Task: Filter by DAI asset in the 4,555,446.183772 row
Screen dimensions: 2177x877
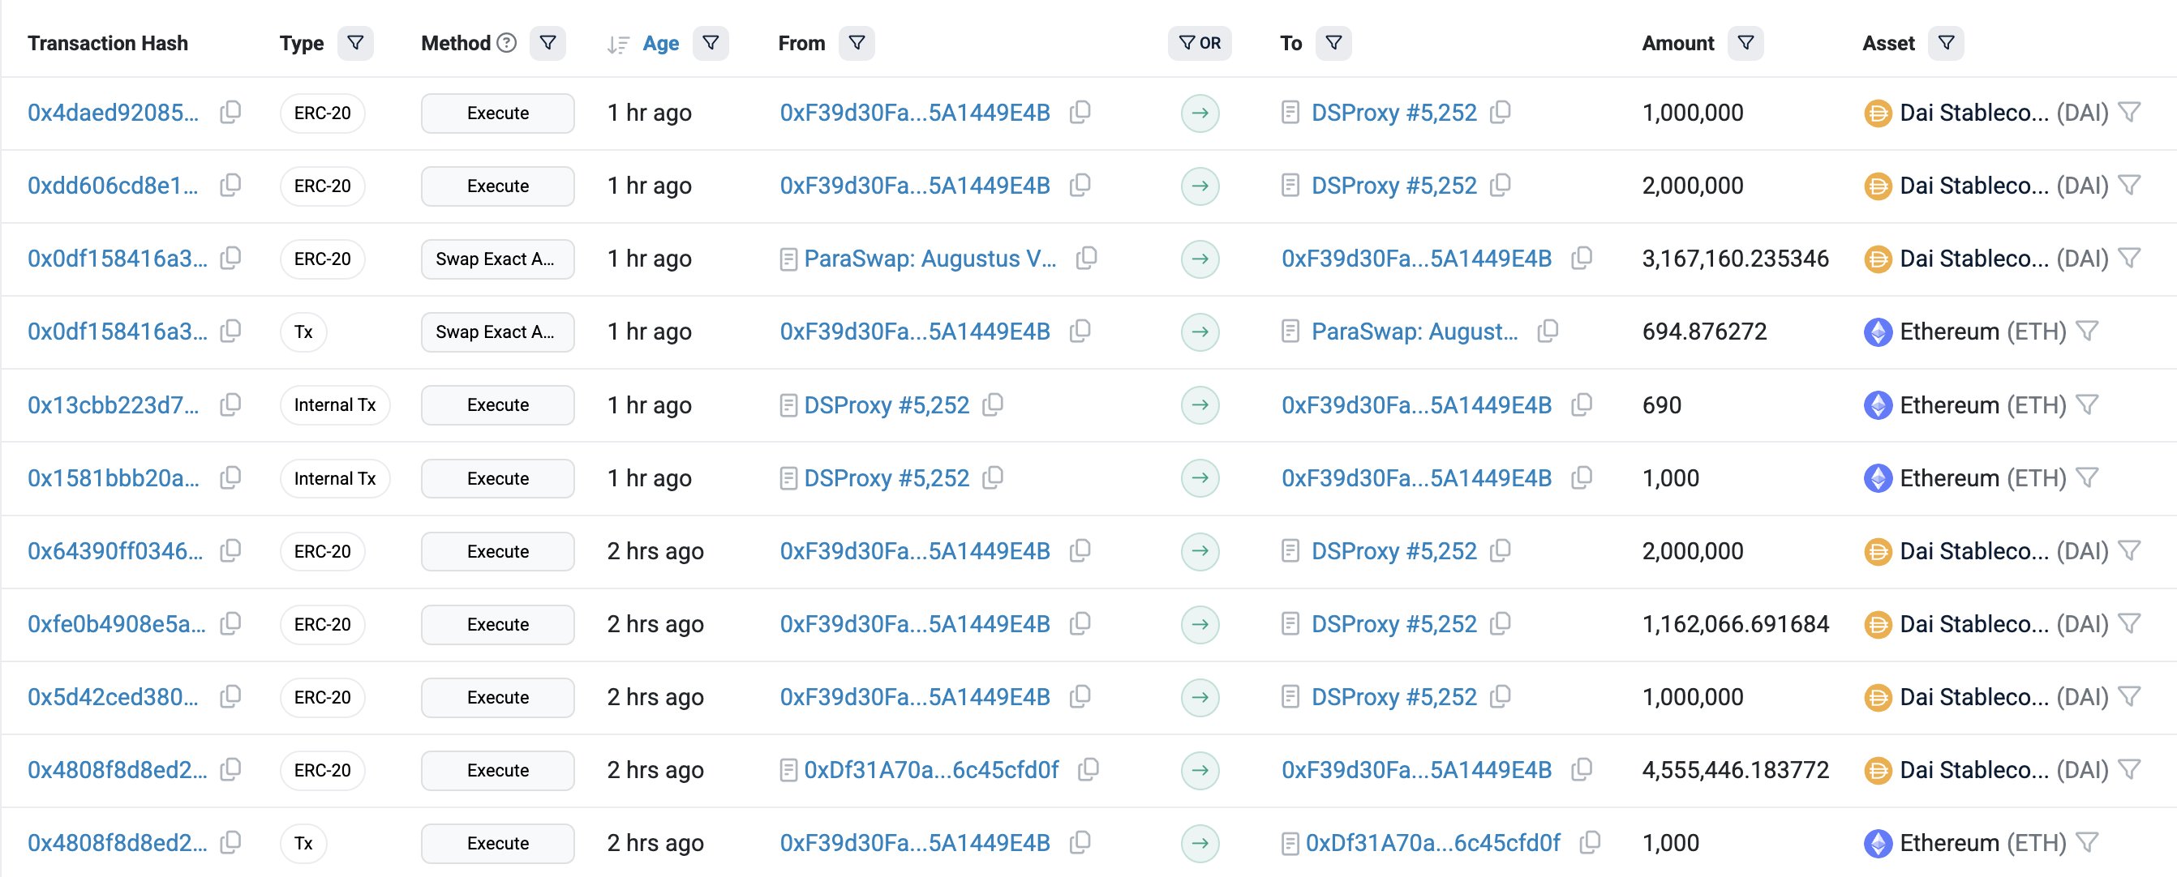Action: (x=2130, y=770)
